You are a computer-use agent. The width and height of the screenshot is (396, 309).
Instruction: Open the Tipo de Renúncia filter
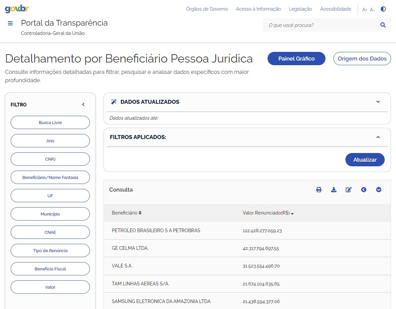pos(50,250)
